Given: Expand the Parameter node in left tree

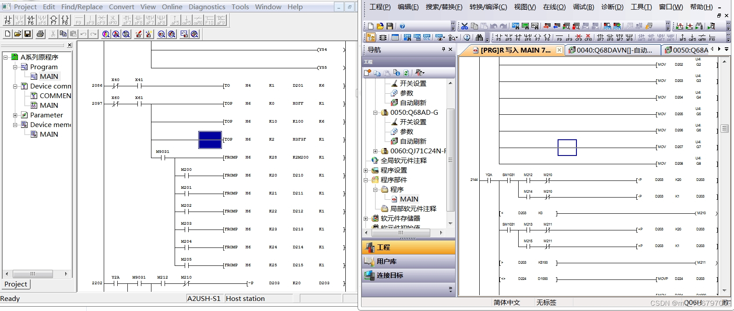Looking at the screenshot, I should coord(15,115).
